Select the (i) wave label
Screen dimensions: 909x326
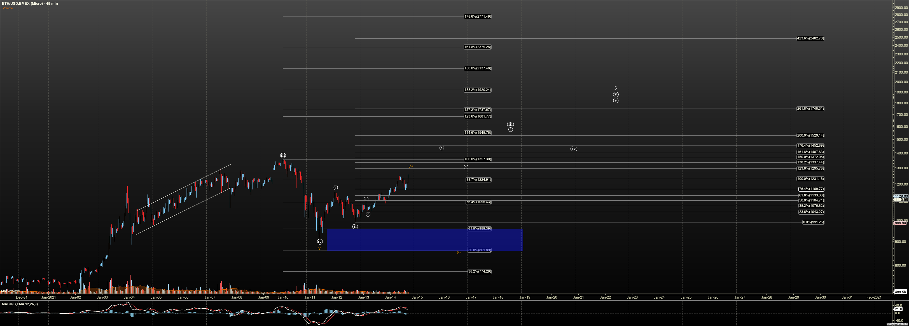[336, 187]
